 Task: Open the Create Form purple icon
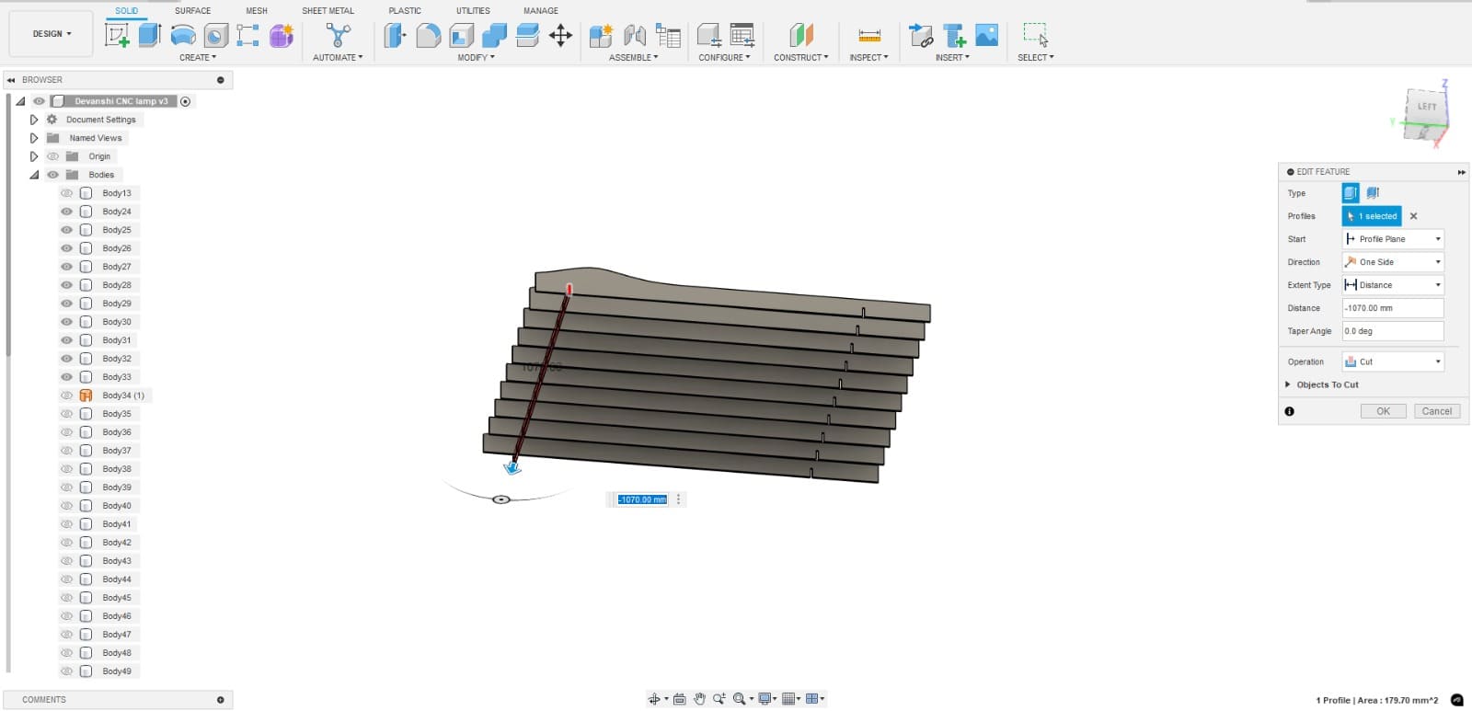(282, 35)
